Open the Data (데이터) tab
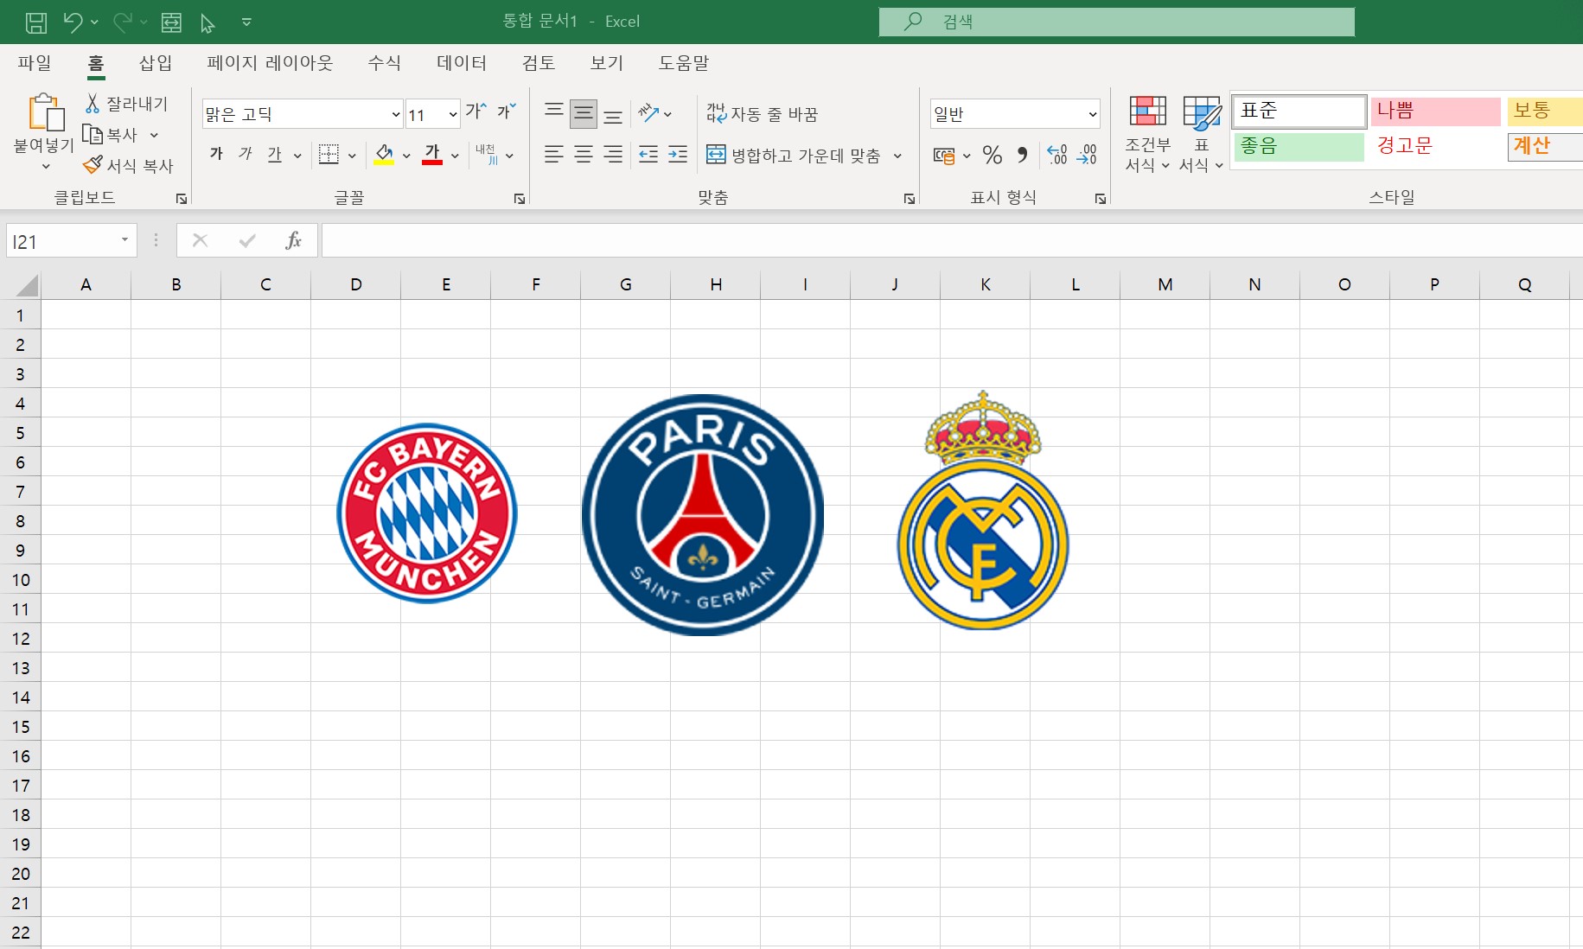Viewport: 1583px width, 949px height. point(462,62)
